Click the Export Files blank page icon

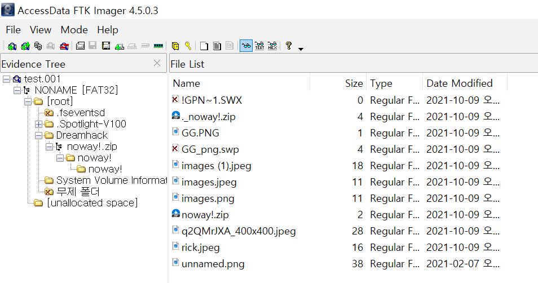coord(204,46)
